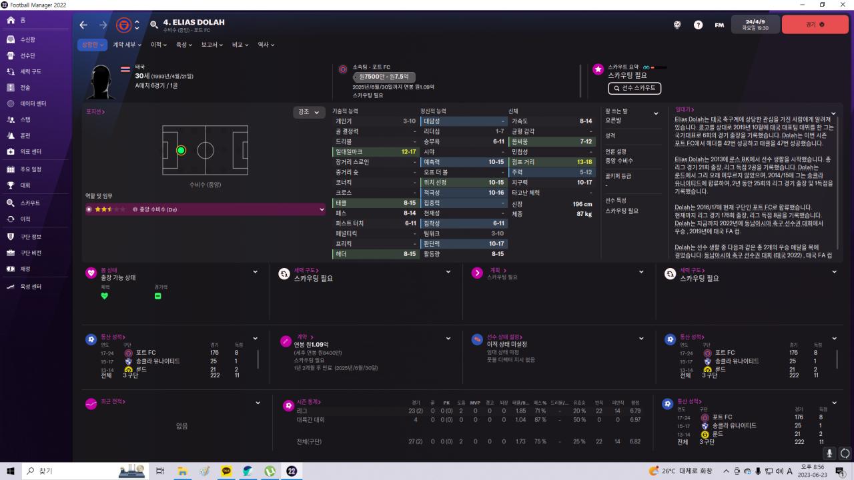Click the search magnifier icon
854x480 pixels.
(154, 25)
